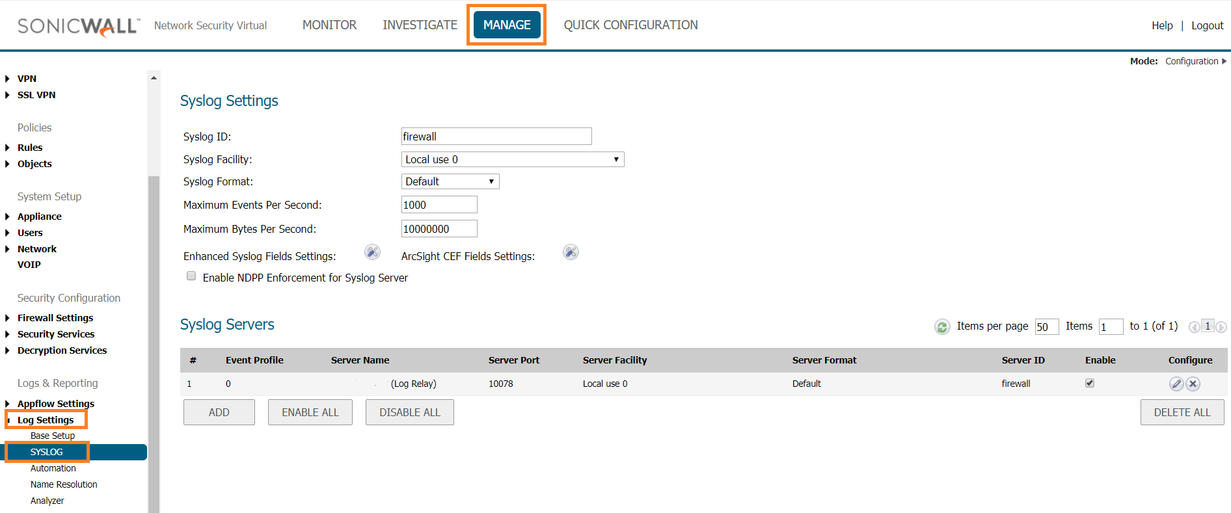Image resolution: width=1231 pixels, height=513 pixels.
Task: Click the SonicWall logo
Action: click(78, 26)
